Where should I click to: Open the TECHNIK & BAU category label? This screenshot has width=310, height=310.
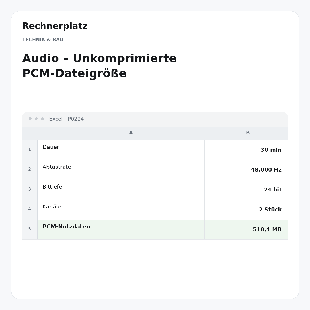(43, 40)
